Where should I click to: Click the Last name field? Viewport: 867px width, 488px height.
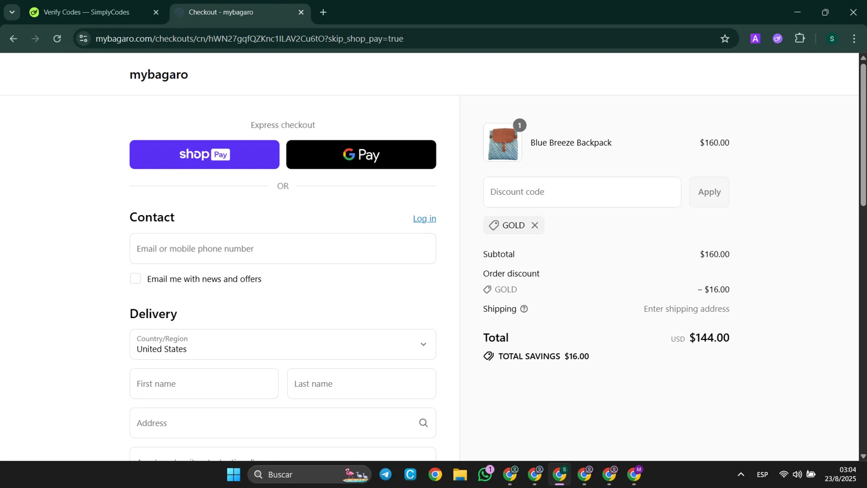(362, 384)
